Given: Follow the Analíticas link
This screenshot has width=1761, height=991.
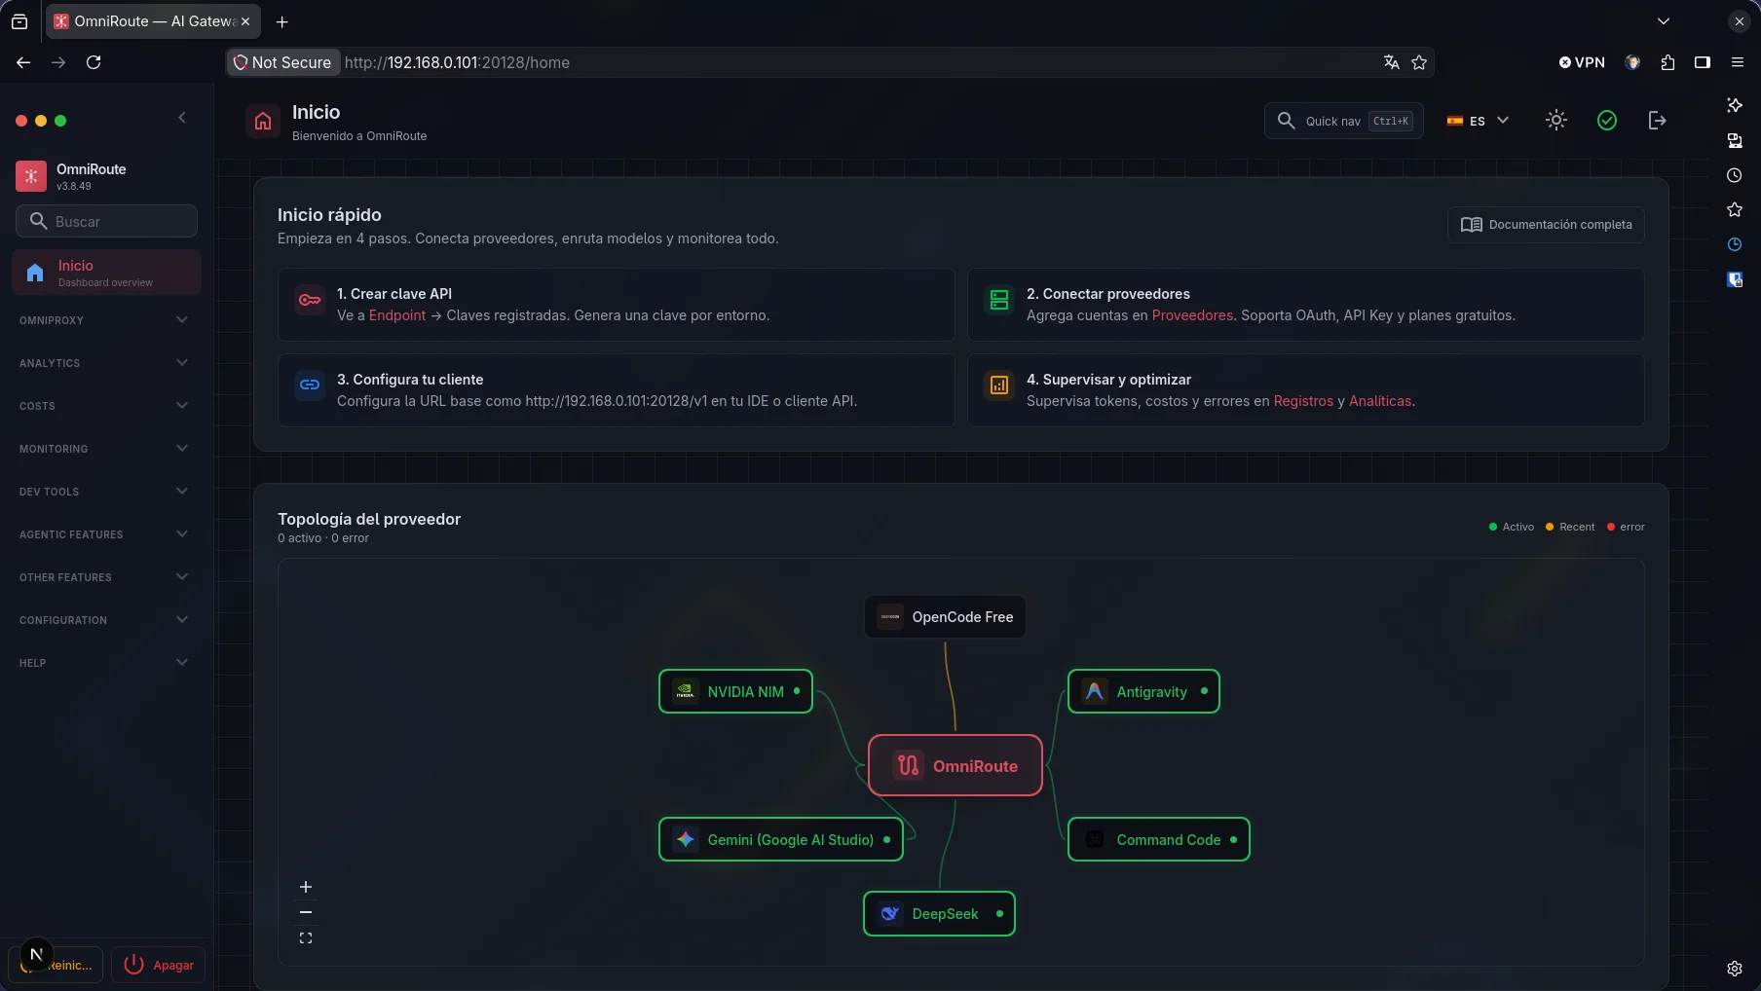Looking at the screenshot, I should (x=1380, y=401).
